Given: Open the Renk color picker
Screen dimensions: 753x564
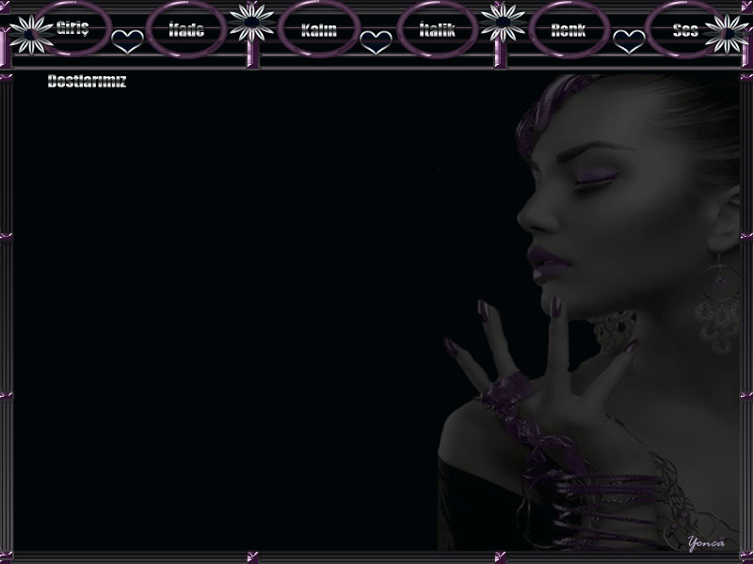Looking at the screenshot, I should point(569,30).
